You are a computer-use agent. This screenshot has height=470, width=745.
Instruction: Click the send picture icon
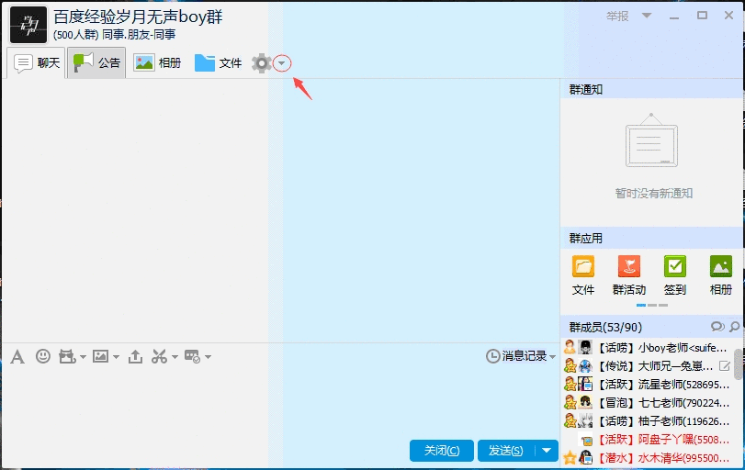click(100, 356)
